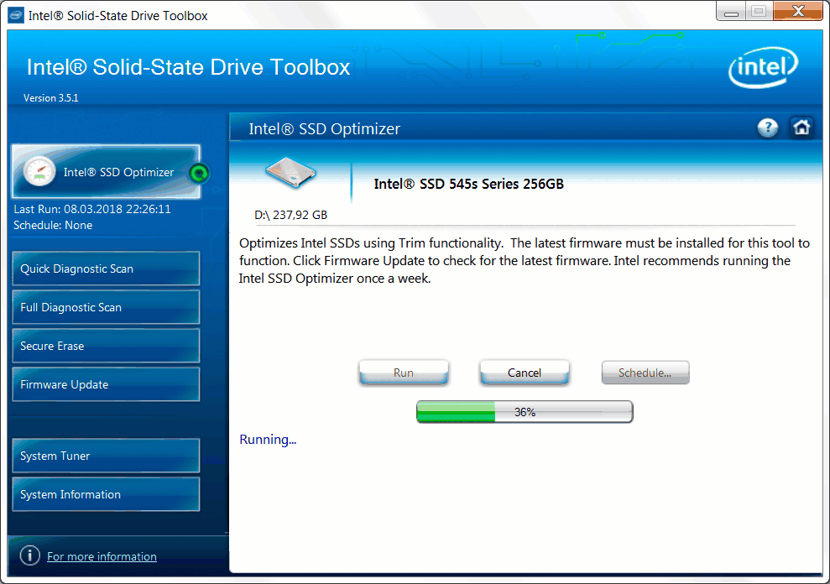Image resolution: width=830 pixels, height=584 pixels.
Task: Click the Version 3.5.1 label
Action: click(x=51, y=98)
